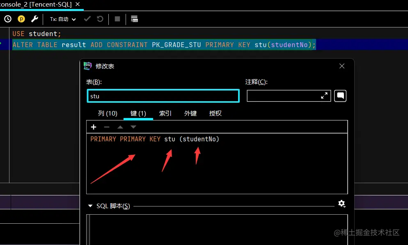Click the USE student; line in editor

[x=37, y=34]
